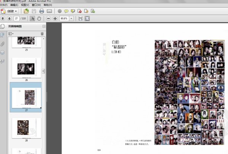
Task: Click the page thumbnails panel icon
Action: [x=3, y=26]
